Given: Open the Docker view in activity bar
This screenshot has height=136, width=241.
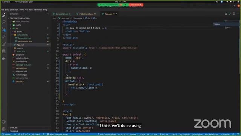Looking at the screenshot, I should pos(3,59).
